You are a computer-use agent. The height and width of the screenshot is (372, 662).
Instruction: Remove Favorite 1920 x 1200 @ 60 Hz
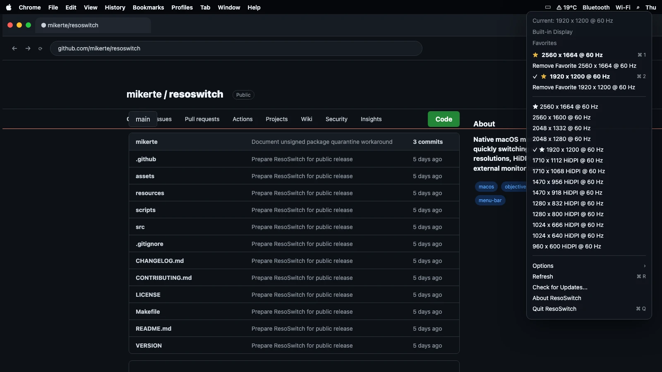click(589, 87)
